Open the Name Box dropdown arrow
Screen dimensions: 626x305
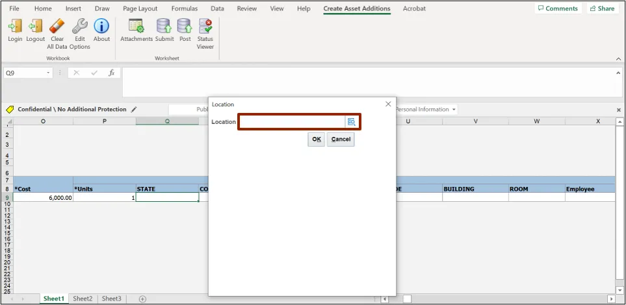tap(48, 73)
